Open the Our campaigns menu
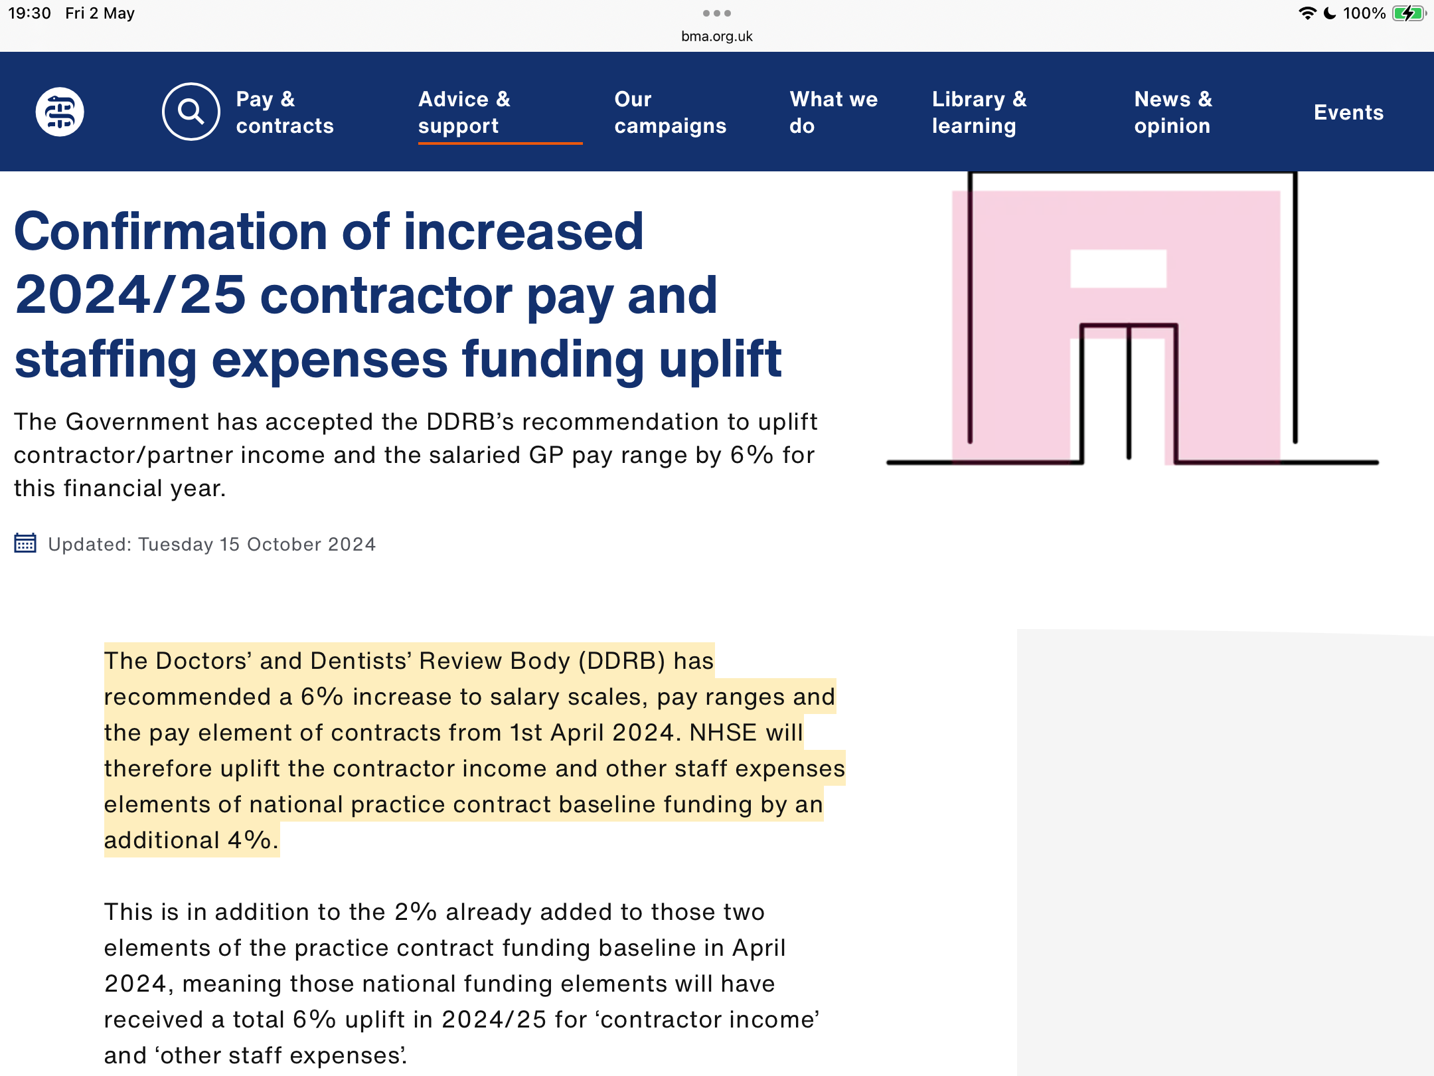This screenshot has width=1434, height=1076. (671, 112)
